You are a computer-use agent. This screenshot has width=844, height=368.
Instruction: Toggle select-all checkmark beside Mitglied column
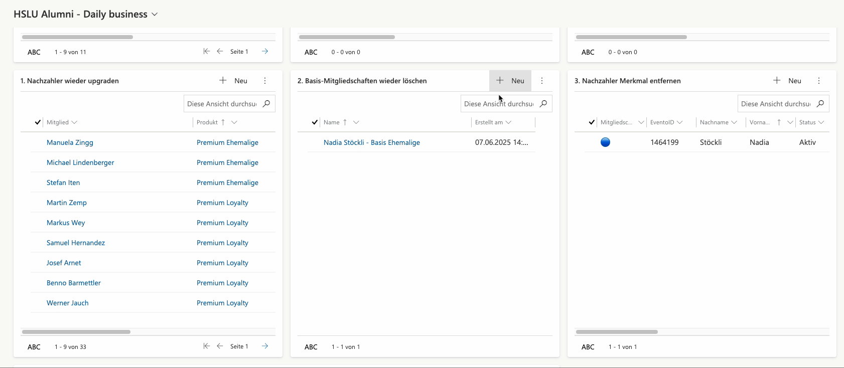[38, 122]
